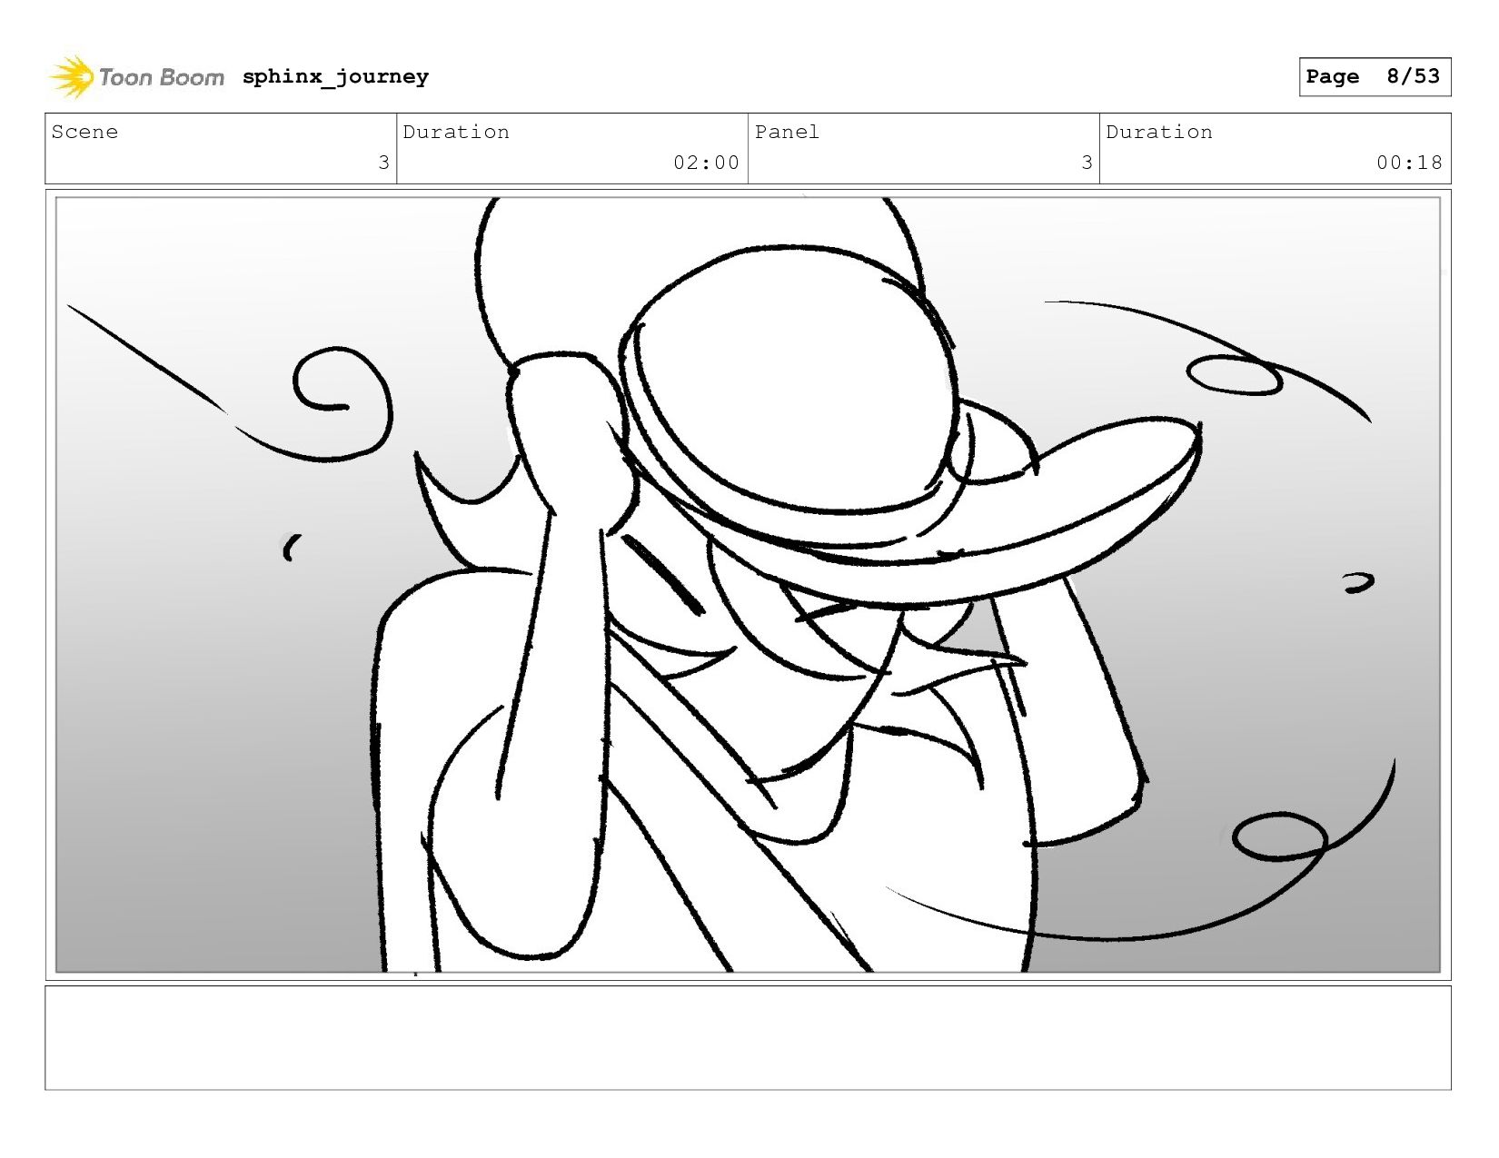Click the storyboard panel drawing
The height and width of the screenshot is (1158, 1499).
[748, 584]
